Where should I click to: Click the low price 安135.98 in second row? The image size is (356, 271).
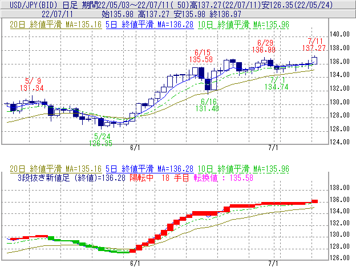(x=189, y=14)
